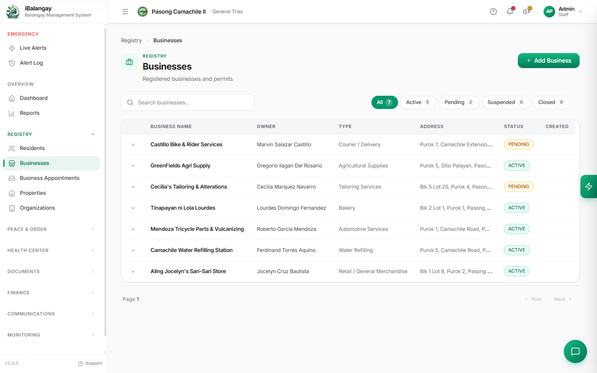This screenshot has width=597, height=373.
Task: Click the Created column header
Action: [x=557, y=127]
